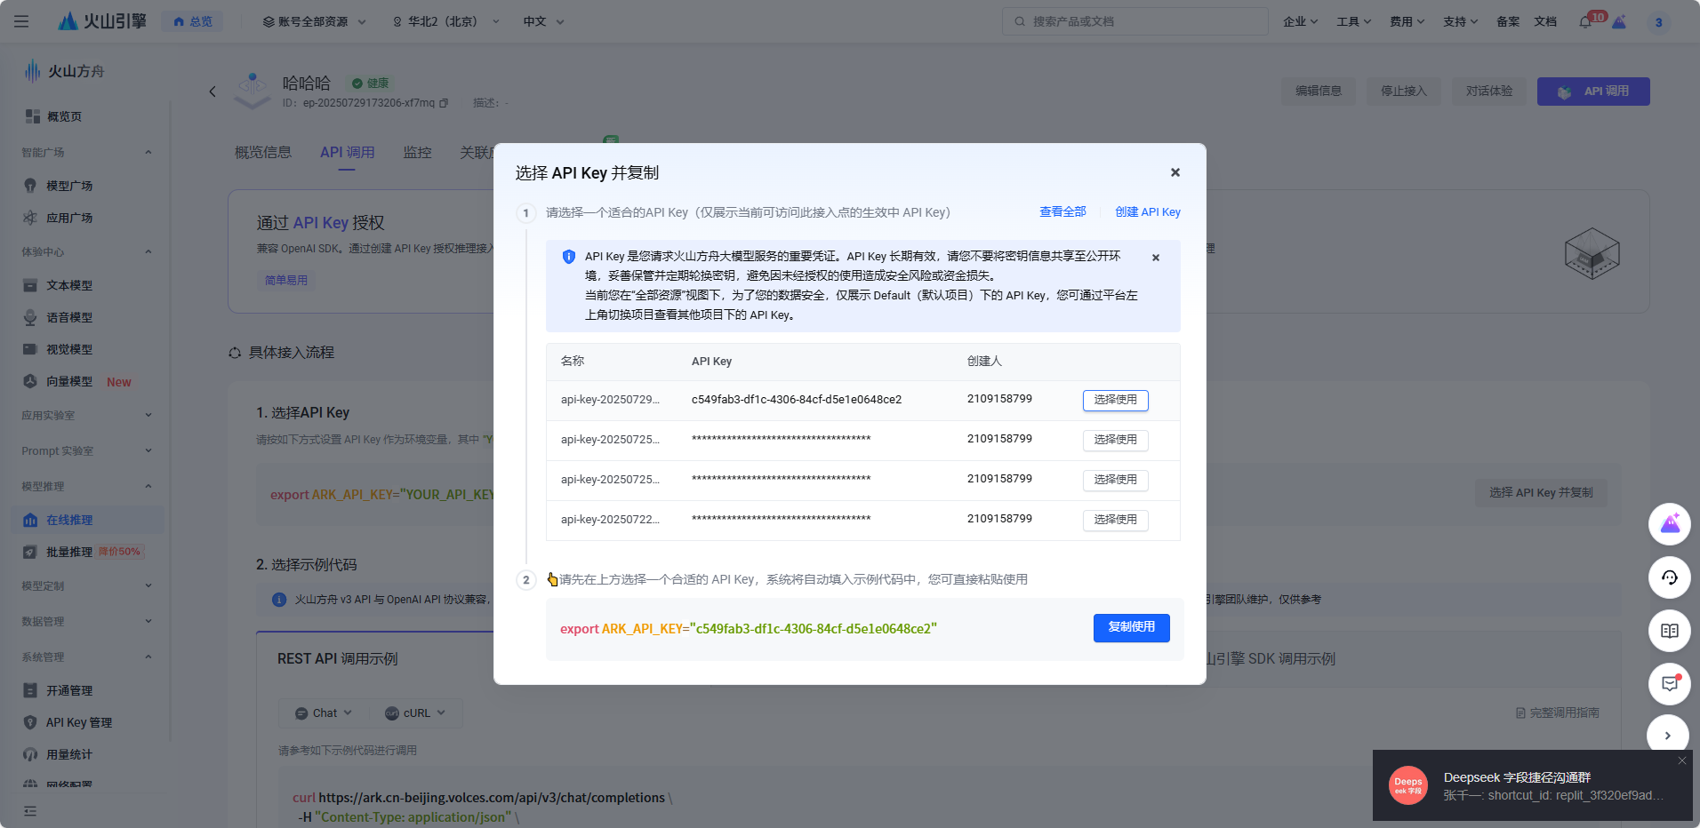Open the 支持 top menu
The height and width of the screenshot is (828, 1700).
tap(1460, 21)
